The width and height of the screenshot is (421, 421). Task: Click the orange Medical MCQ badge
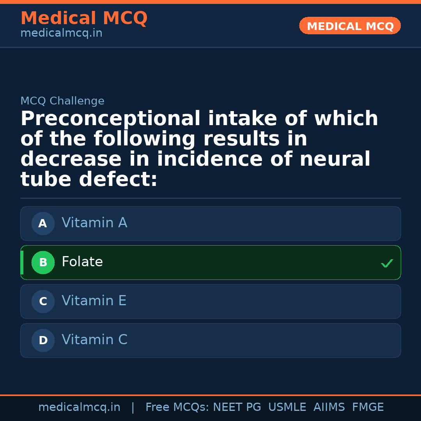click(350, 26)
